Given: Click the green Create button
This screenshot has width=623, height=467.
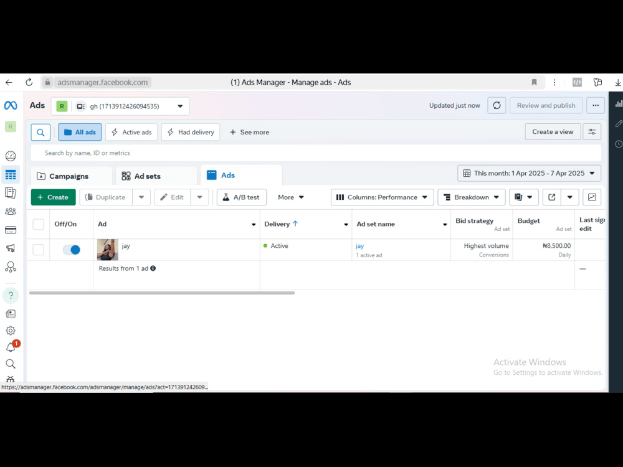Looking at the screenshot, I should (53, 197).
